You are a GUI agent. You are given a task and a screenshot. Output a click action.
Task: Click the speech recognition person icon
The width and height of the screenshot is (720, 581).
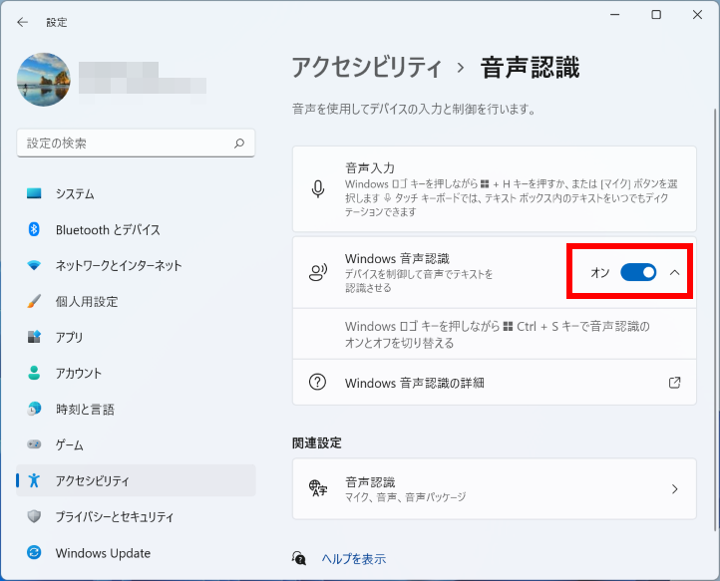[318, 273]
